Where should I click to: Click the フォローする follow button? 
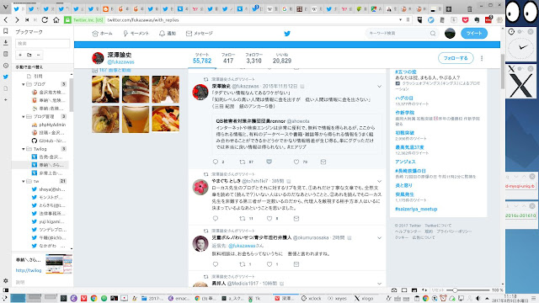(x=456, y=58)
